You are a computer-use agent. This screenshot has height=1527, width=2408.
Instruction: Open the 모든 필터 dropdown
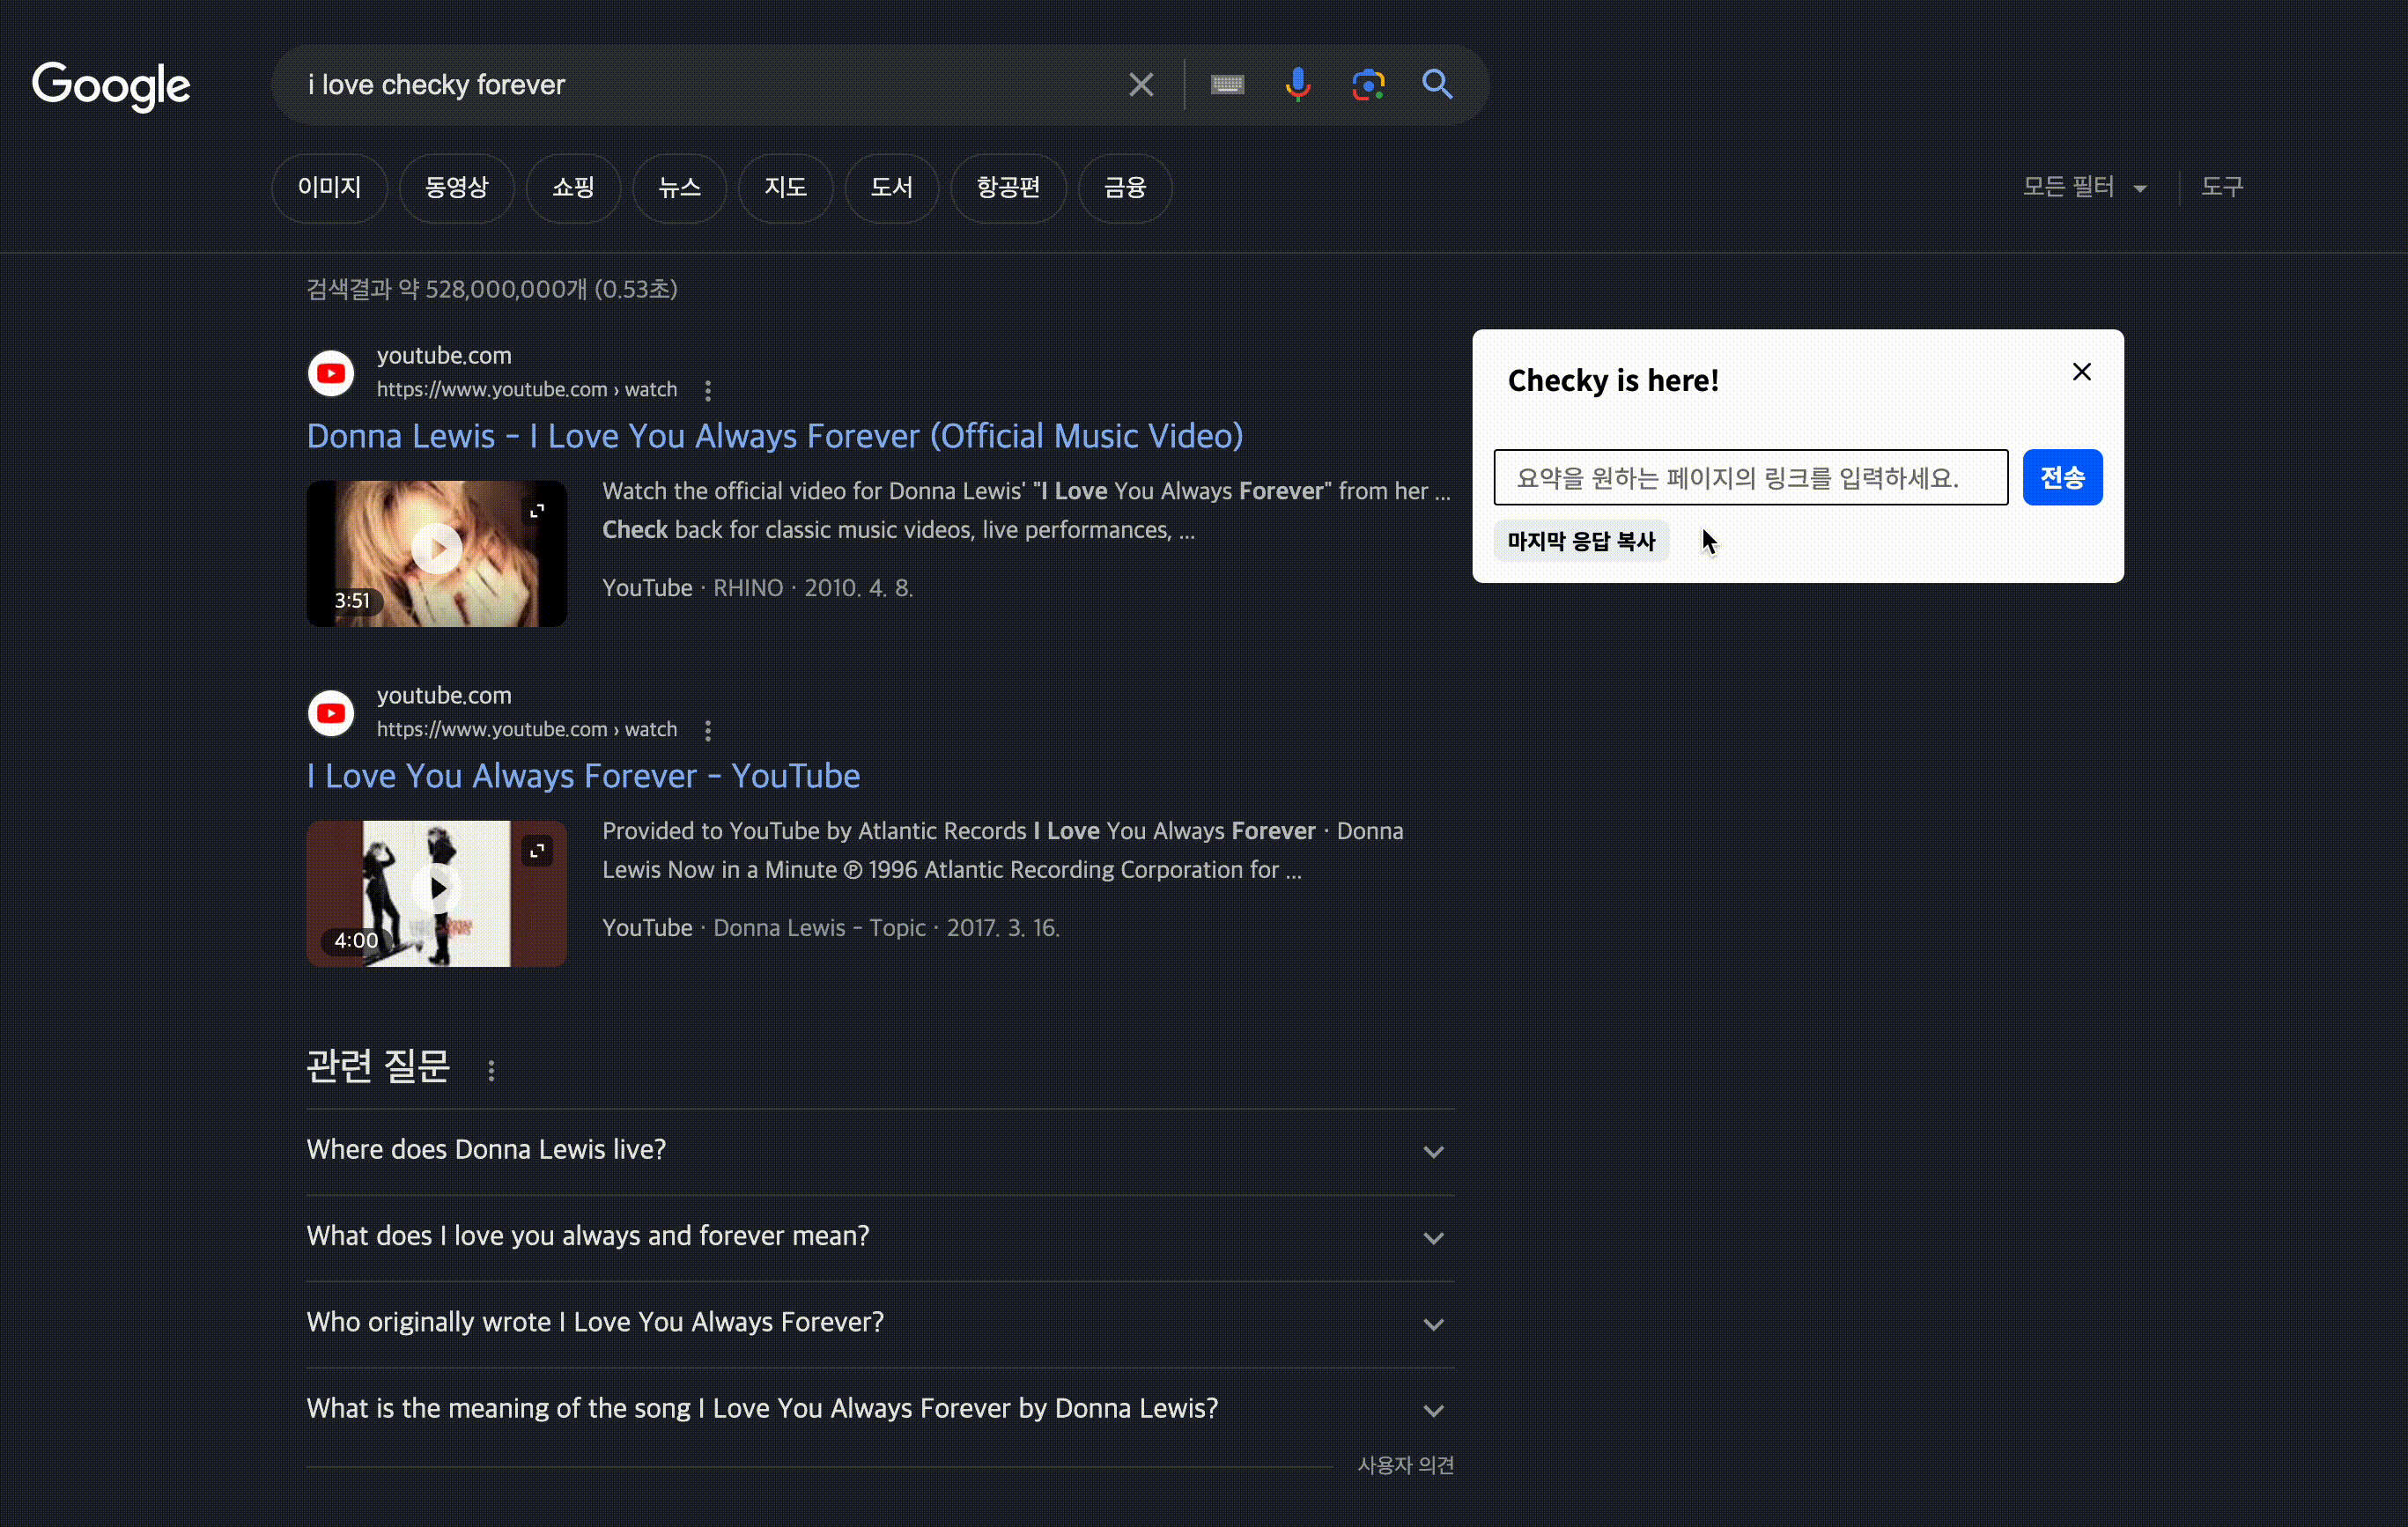2084,187
